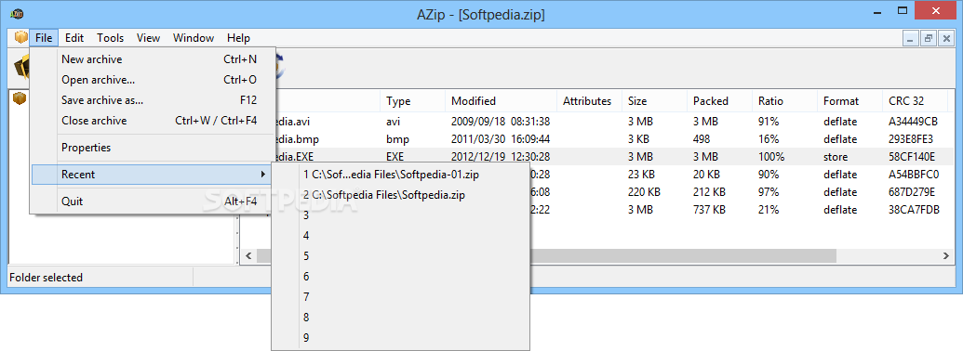Sort by Packed column header
This screenshot has width=963, height=351.
720,101
